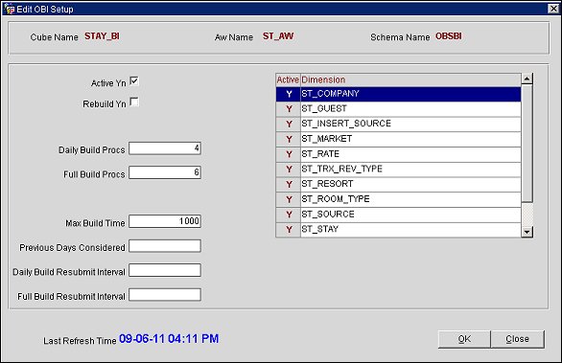
Task: Click the Max Build Time field
Action: pyautogui.click(x=165, y=221)
